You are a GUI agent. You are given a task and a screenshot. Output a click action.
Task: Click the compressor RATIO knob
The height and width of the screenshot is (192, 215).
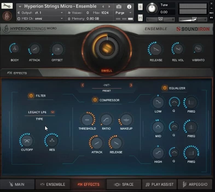tap(106, 120)
